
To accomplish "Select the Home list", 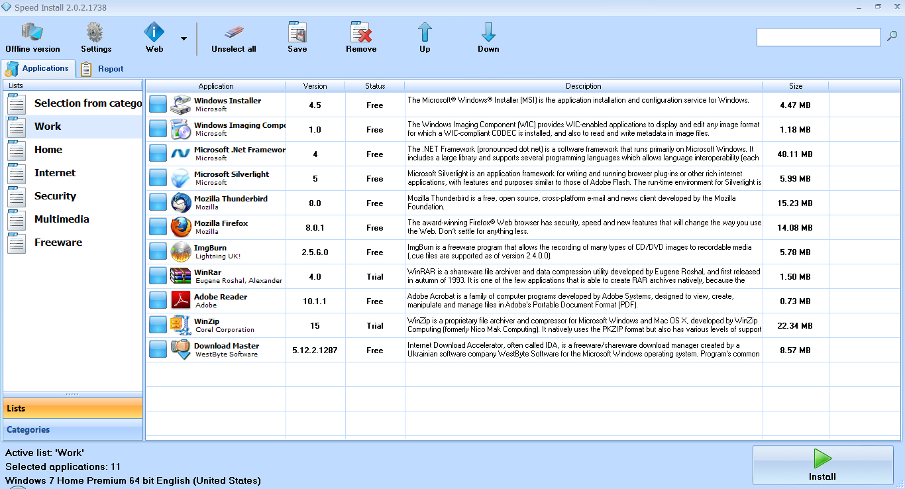I will [x=73, y=150].
